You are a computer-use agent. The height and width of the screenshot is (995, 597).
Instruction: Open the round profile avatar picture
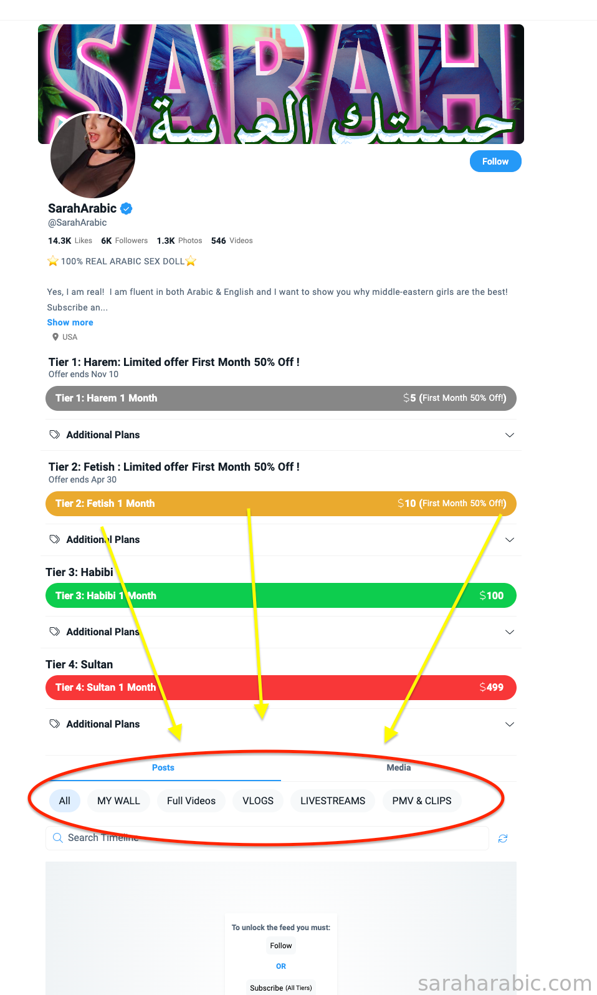[x=93, y=155]
